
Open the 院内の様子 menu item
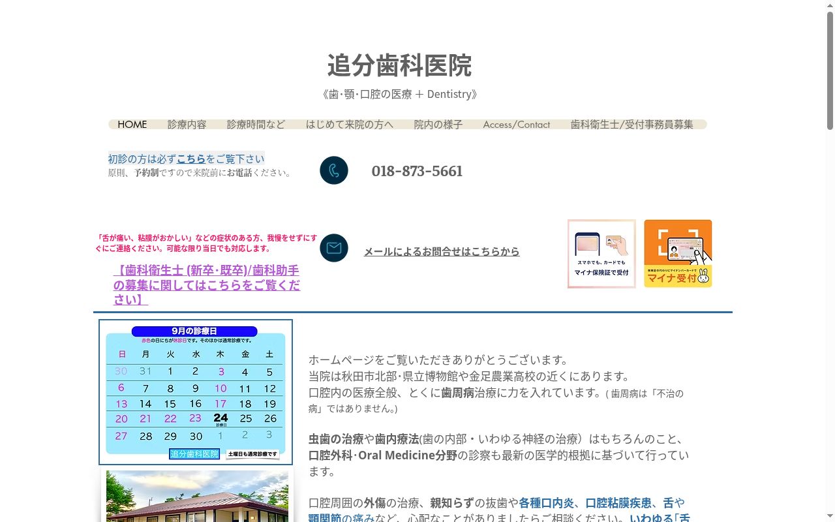pos(438,124)
